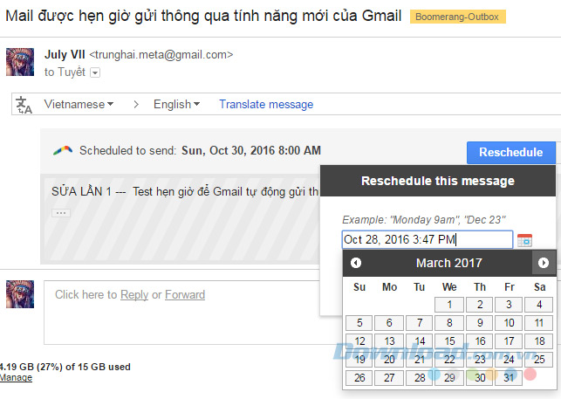
Task: Select March 5 in calendar
Action: (x=359, y=323)
